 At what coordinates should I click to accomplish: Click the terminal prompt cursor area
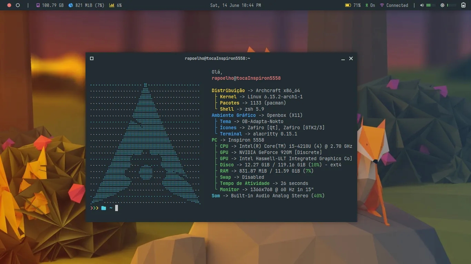coord(117,208)
